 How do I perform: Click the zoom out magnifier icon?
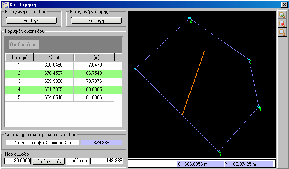(x=282, y=23)
